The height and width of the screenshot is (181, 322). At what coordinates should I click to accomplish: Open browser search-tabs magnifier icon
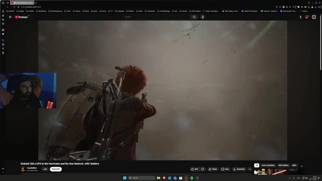click(309, 3)
